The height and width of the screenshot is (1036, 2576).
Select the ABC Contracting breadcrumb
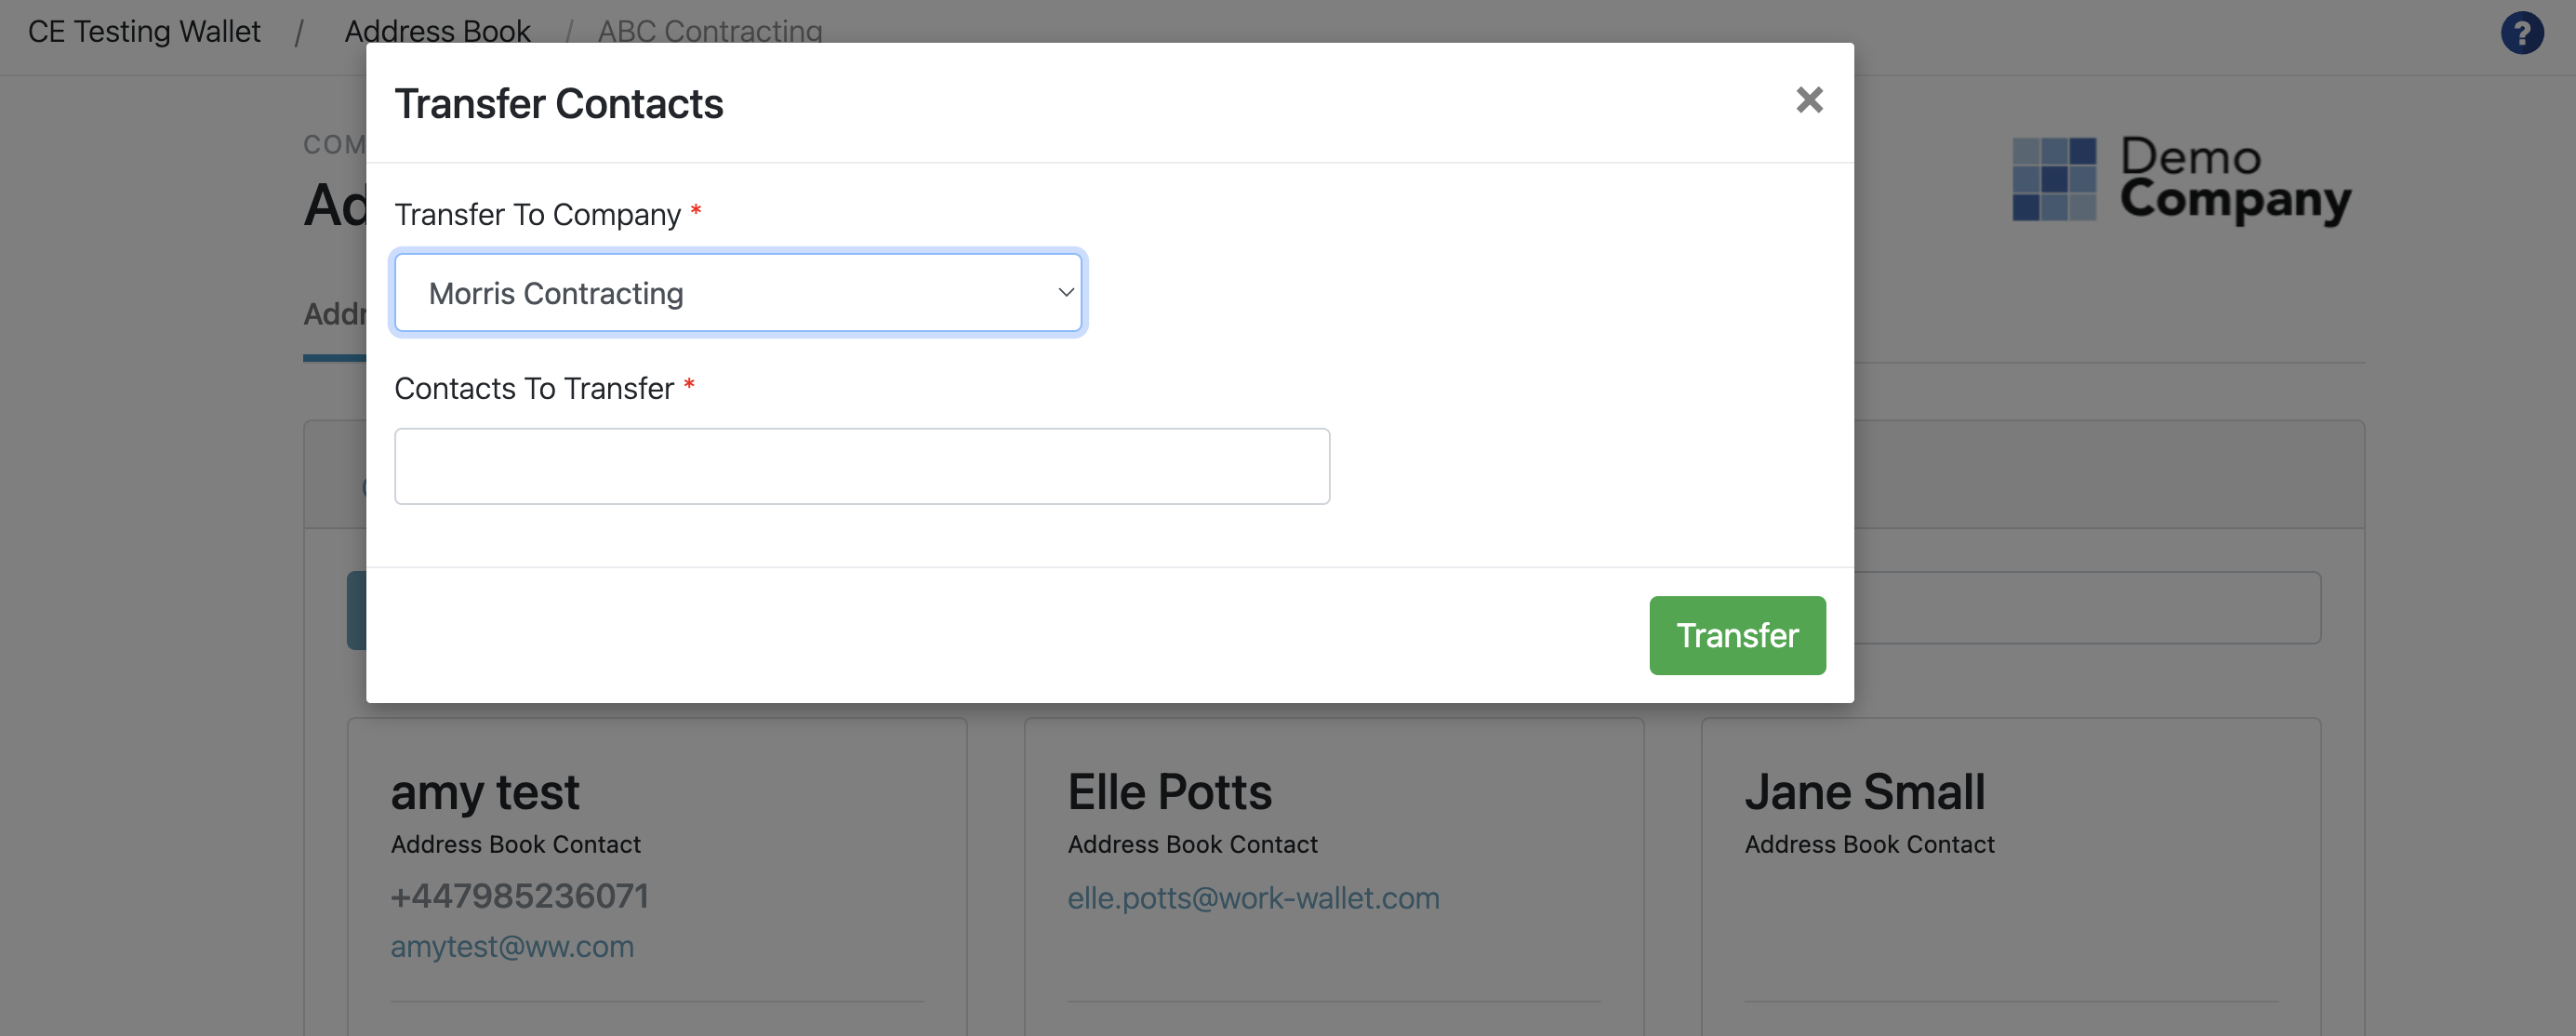tap(709, 31)
